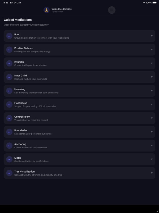Click the meditation avatar icon in the header
The image size is (159, 213).
point(46,10)
